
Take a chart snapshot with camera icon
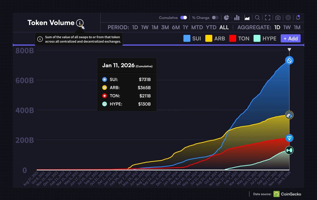click(x=278, y=18)
